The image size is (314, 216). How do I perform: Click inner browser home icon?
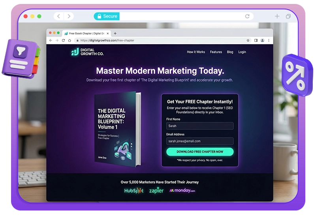[x=70, y=40]
